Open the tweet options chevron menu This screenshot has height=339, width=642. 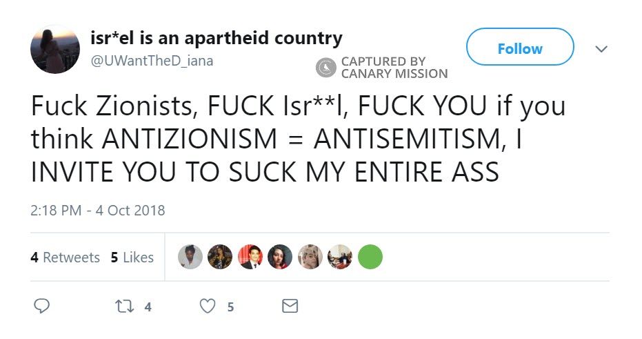[x=601, y=49]
